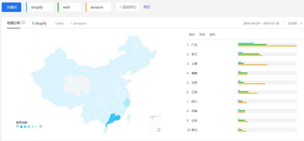Click the lightest swatch in 搜索指数 legend
Screen dimensions: 304x141
click(x=36, y=127)
